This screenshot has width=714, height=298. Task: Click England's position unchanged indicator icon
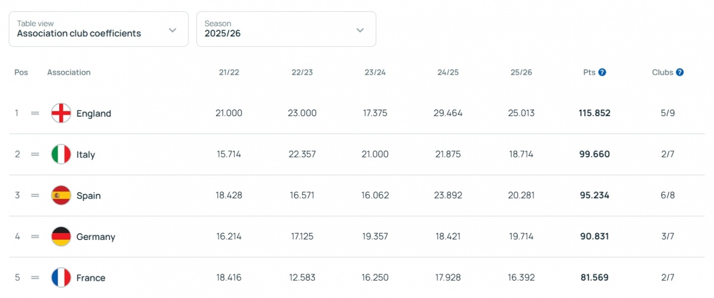35,113
